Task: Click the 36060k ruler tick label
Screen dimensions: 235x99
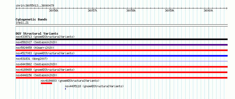Action: [x=208, y=10]
